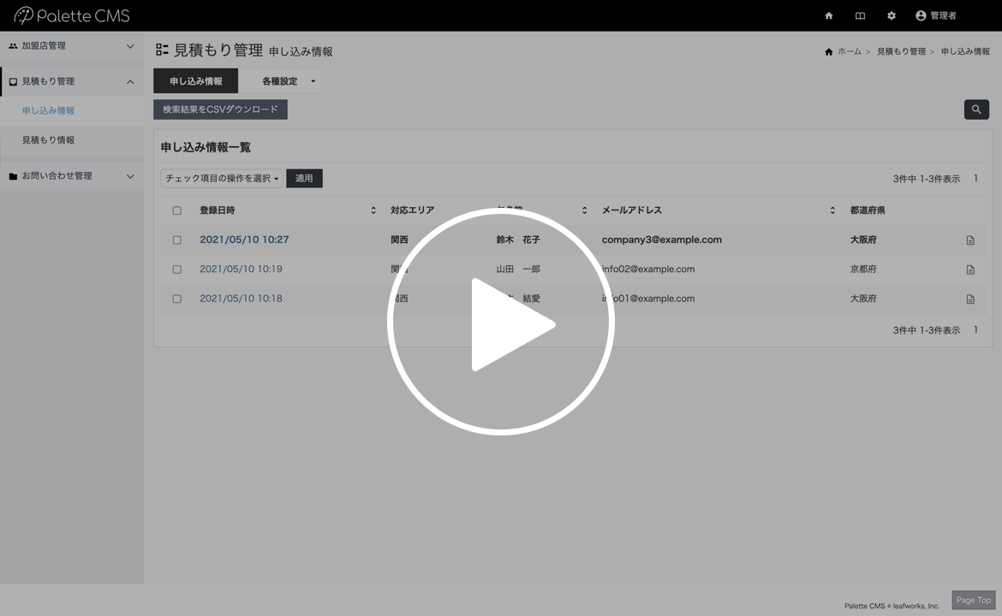Click the 加盟店管理 people icon in sidebar
1002x616 pixels.
pos(13,46)
